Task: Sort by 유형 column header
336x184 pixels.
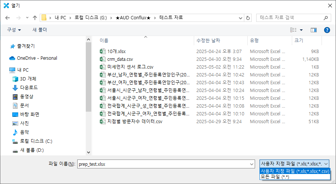Action: tap(254, 40)
